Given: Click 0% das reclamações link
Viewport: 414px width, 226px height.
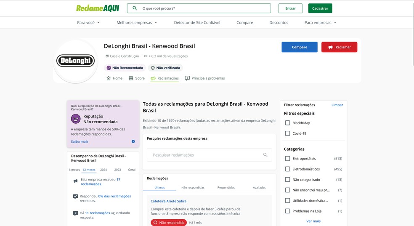Looking at the screenshot, I should (114, 196).
